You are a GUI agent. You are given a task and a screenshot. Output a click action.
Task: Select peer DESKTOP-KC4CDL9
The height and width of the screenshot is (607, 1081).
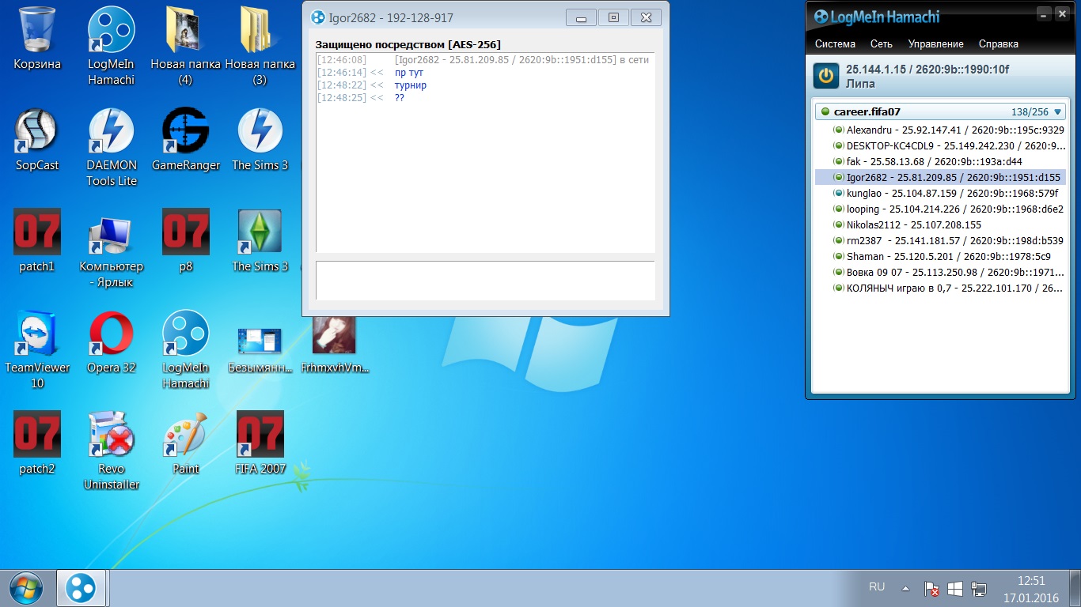pyautogui.click(x=941, y=145)
